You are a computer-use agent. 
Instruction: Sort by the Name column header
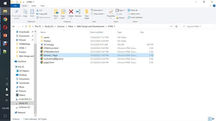coord(43,32)
